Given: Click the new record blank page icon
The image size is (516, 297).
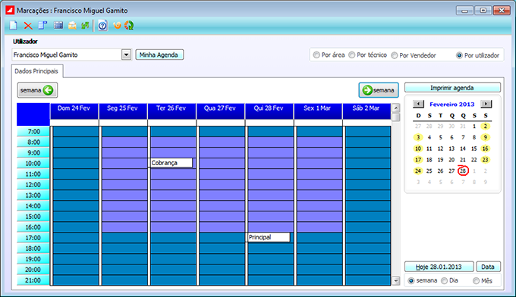Looking at the screenshot, I should tap(13, 25).
